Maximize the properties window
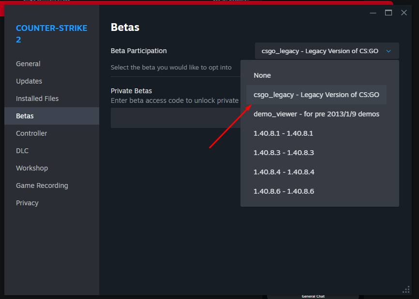Viewport: 419px width, 299px height. coord(389,13)
